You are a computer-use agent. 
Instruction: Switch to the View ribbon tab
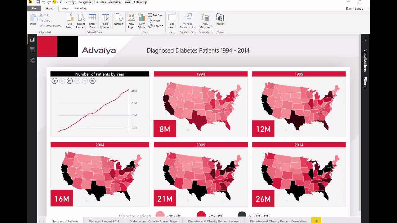(x=65, y=8)
